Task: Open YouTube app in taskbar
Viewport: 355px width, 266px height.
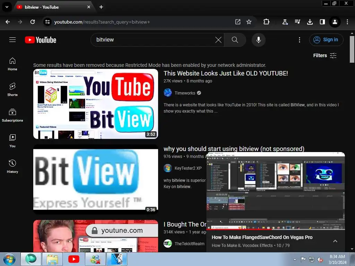Action: 73,259
